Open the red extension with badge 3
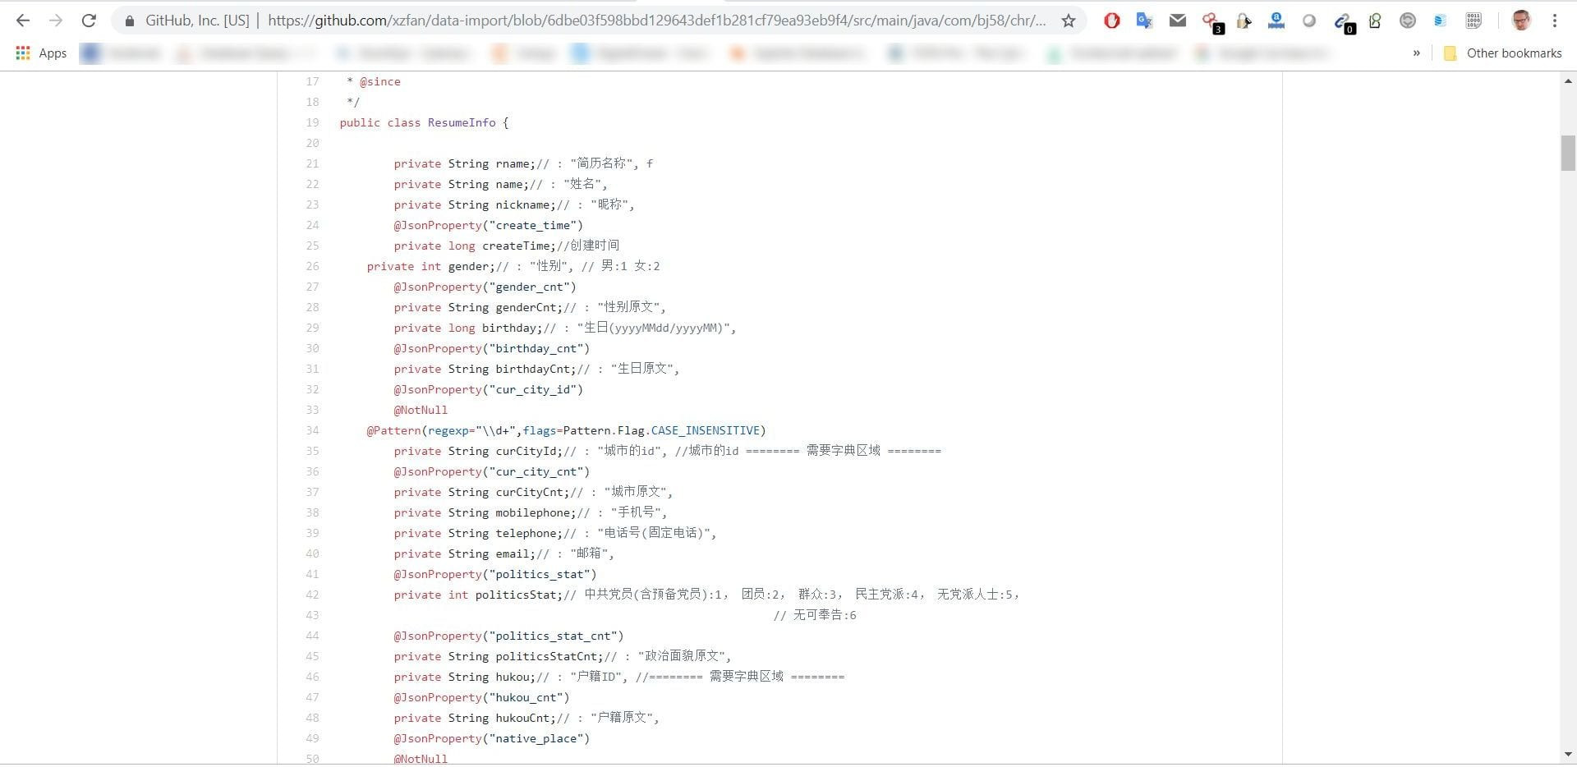 pyautogui.click(x=1211, y=22)
